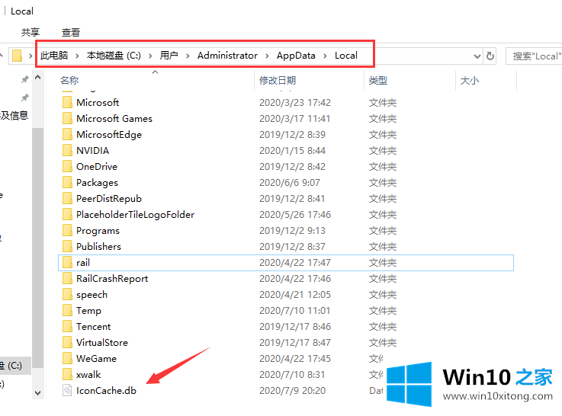Open address bar history dropdown arrow
Viewport: 562px width, 416px height.
477,56
